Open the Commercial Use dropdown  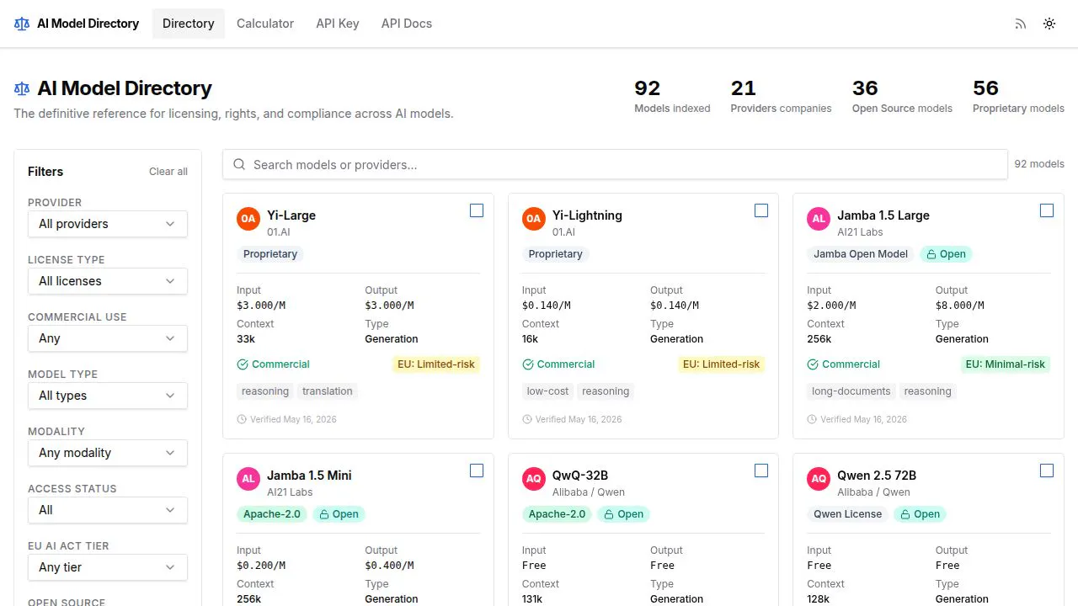coord(108,338)
